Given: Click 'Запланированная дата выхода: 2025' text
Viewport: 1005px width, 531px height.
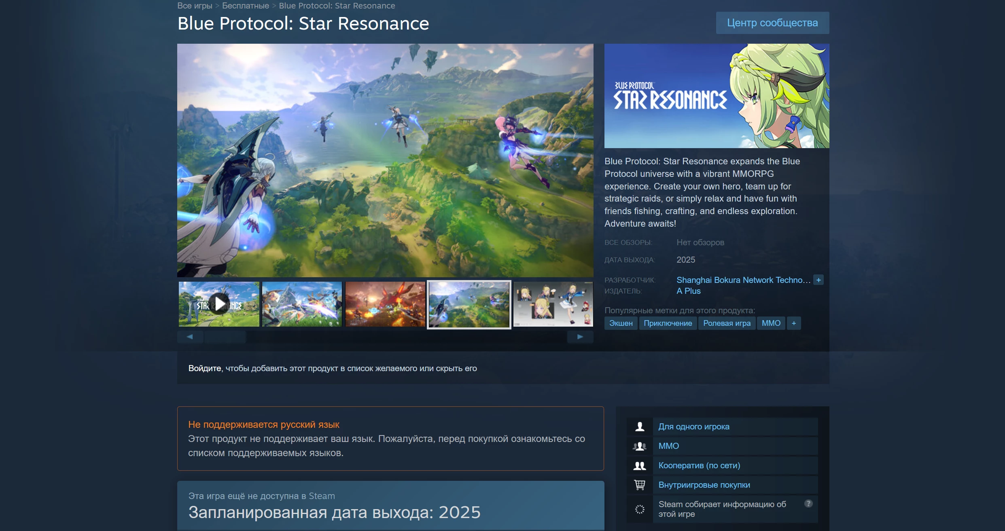Looking at the screenshot, I should click(335, 512).
